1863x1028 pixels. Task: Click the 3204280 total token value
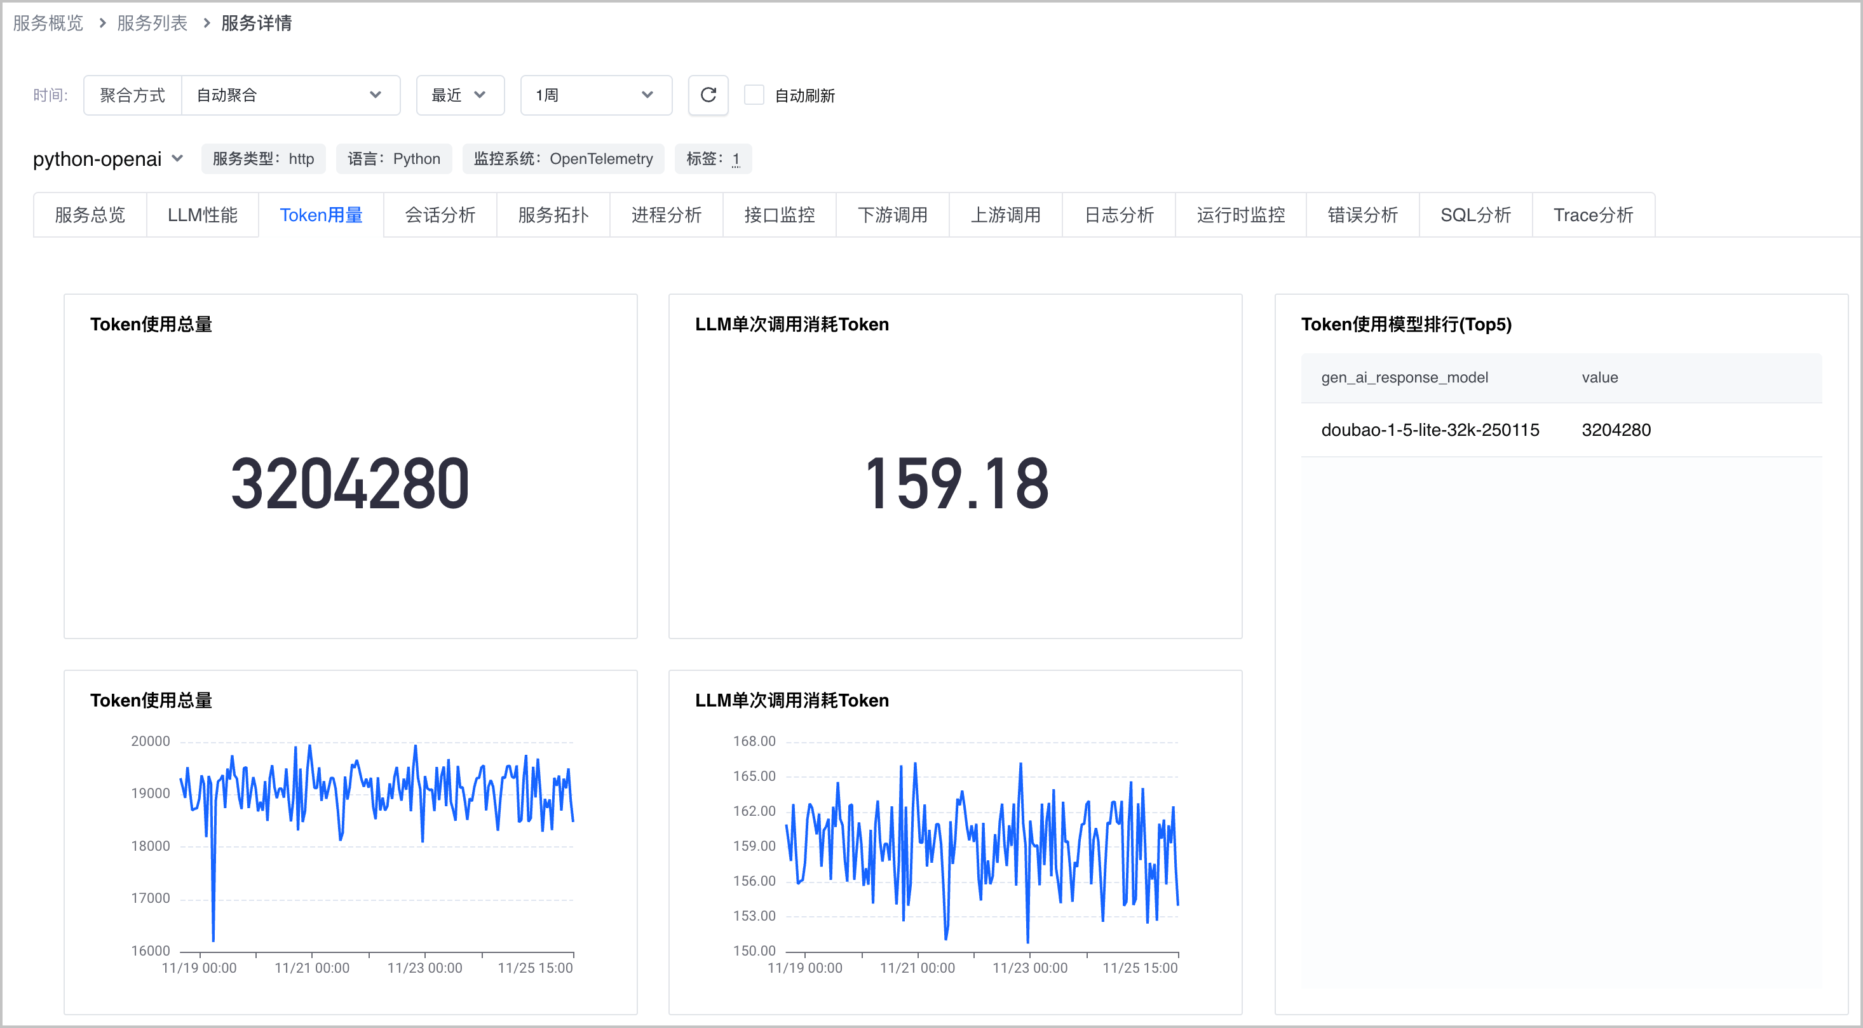point(350,483)
